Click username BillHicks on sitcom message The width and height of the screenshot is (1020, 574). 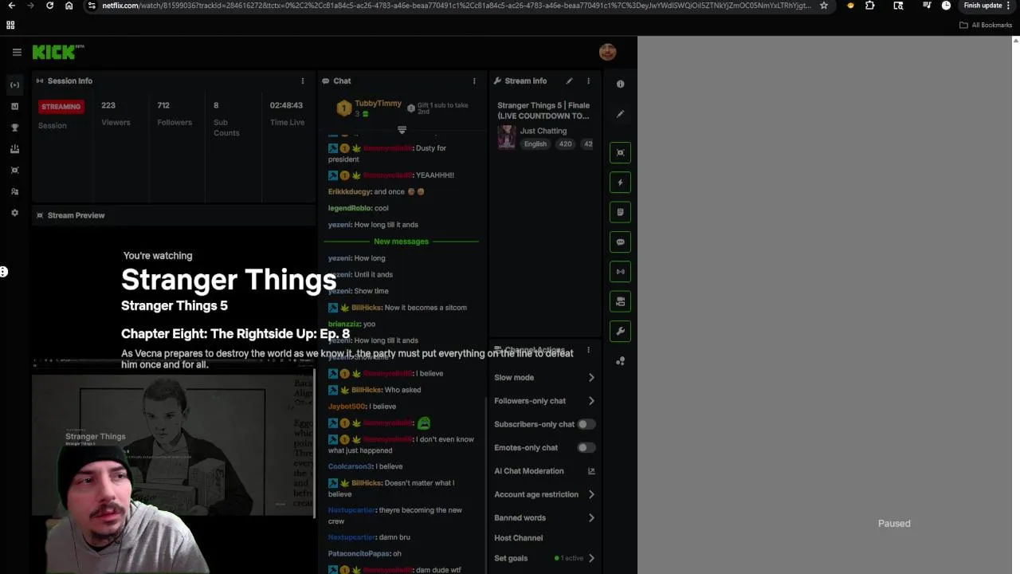(367, 308)
